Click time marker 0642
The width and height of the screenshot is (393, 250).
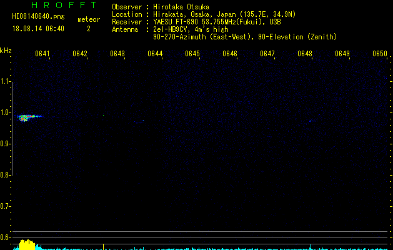(x=80, y=54)
